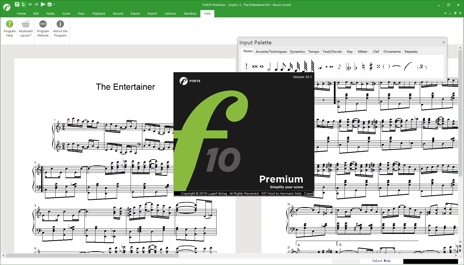Save the score with the floppy disk icon
464x265 pixels.
click(x=17, y=4)
